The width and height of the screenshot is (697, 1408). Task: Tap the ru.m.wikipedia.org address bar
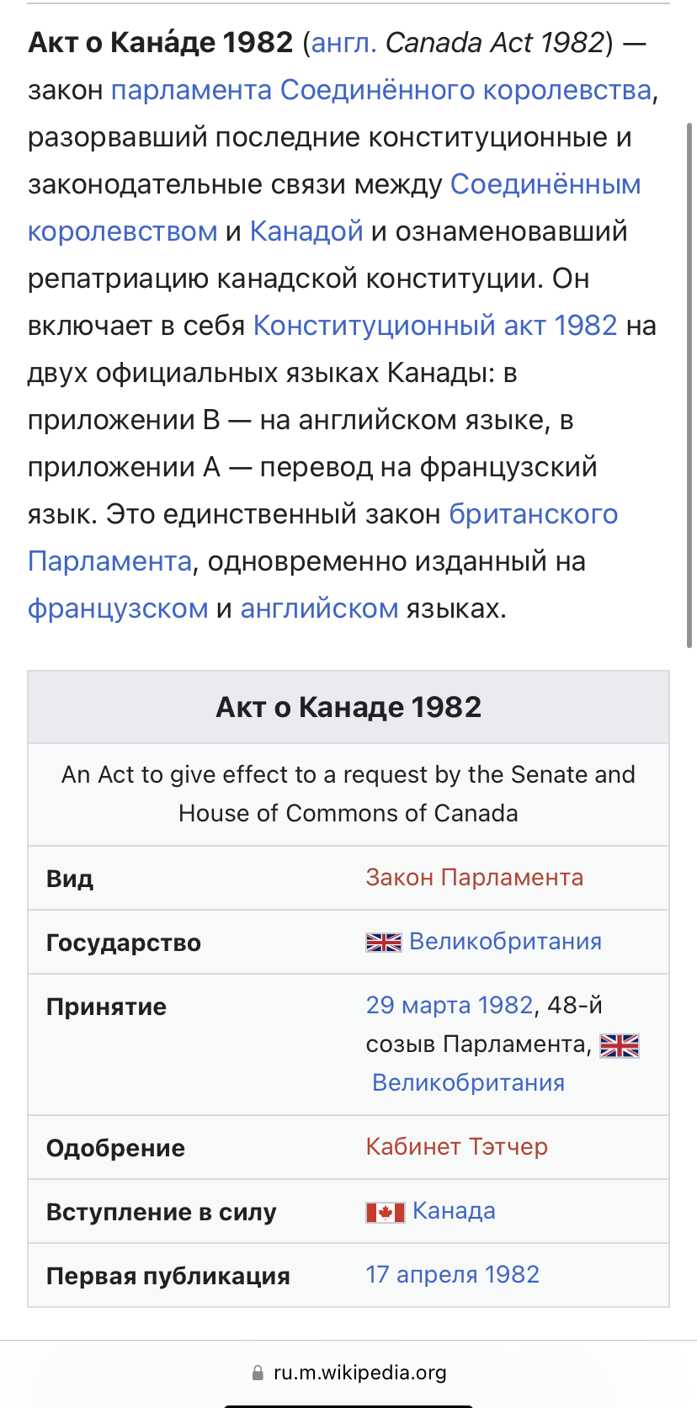point(348,1373)
